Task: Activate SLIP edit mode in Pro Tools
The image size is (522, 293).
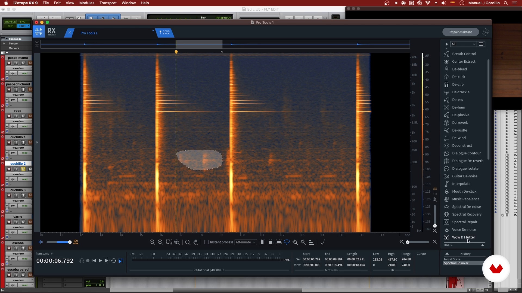Action: [x=10, y=26]
